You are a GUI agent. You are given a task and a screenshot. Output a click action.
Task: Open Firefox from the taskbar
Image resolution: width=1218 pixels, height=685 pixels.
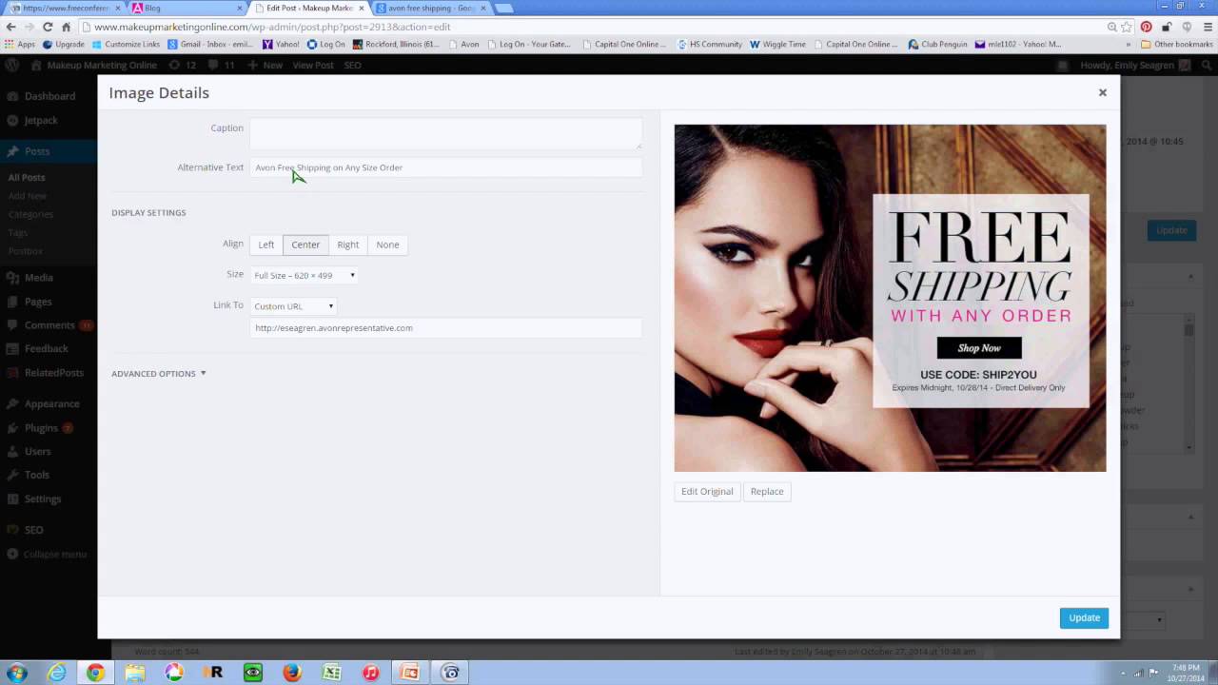[292, 673]
